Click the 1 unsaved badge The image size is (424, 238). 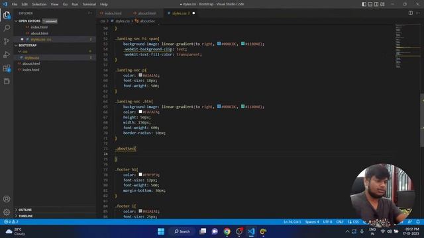tap(50, 21)
